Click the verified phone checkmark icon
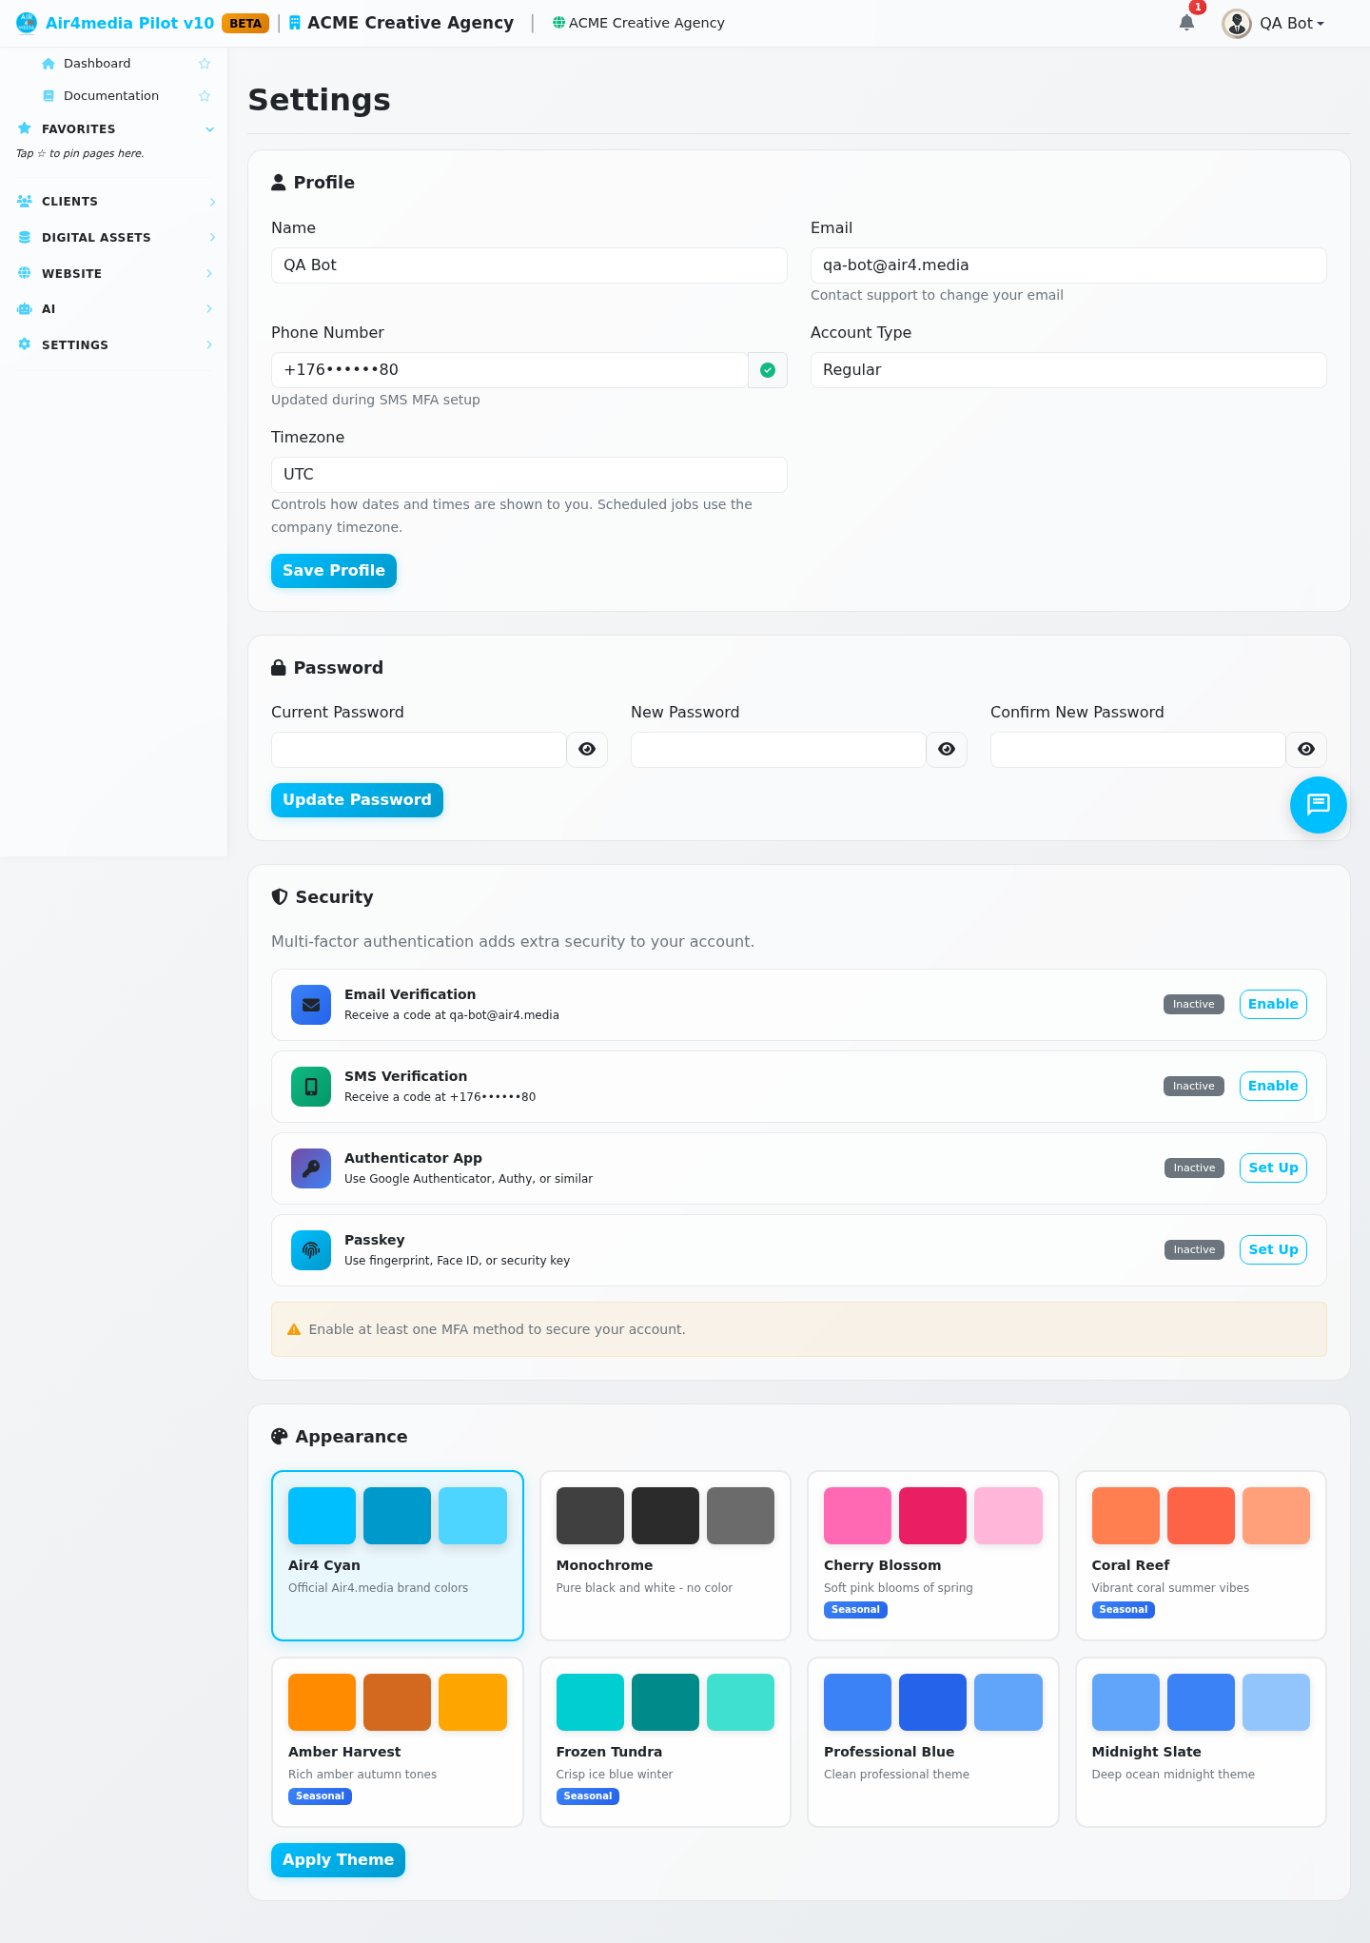 click(x=768, y=370)
